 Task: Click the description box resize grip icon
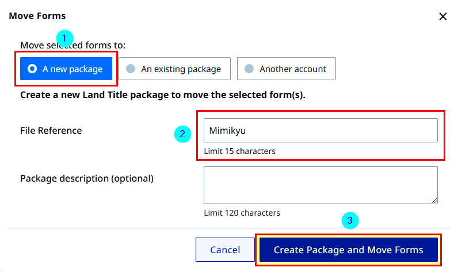point(434,201)
